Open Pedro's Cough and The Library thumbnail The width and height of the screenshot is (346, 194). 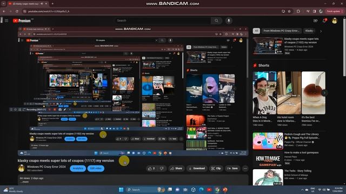tap(268, 141)
